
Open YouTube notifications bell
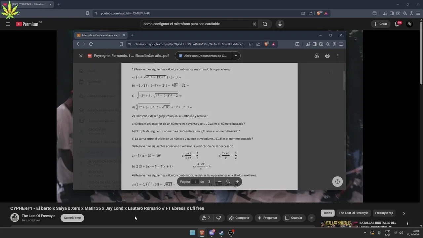pyautogui.click(x=397, y=24)
